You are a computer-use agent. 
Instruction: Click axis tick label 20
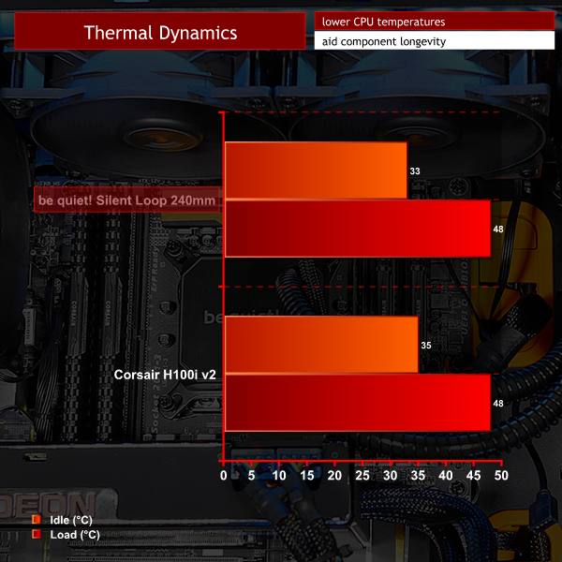(x=334, y=475)
